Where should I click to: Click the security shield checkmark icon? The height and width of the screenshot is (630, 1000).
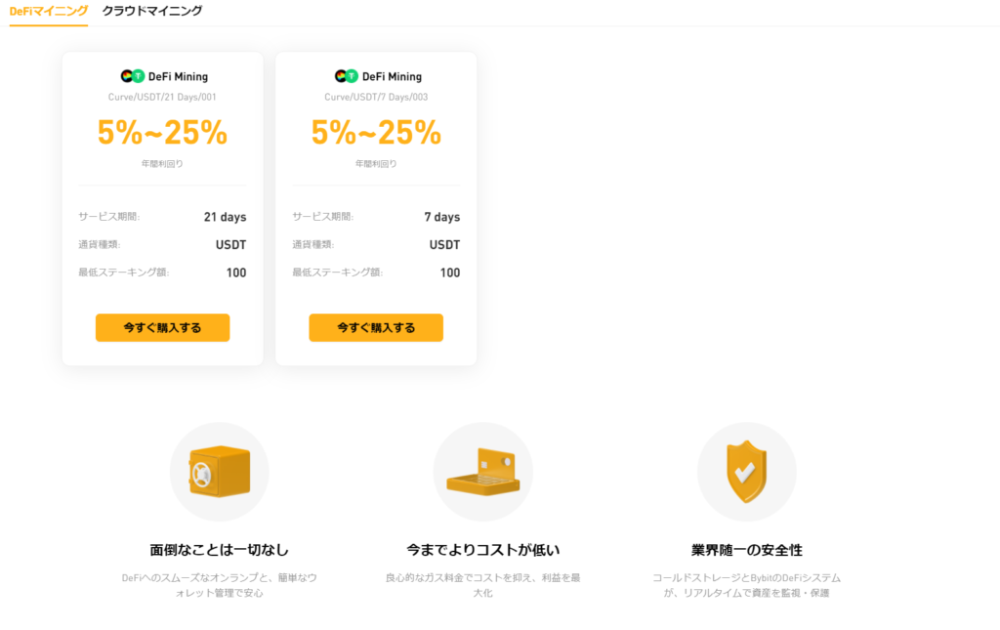(747, 472)
